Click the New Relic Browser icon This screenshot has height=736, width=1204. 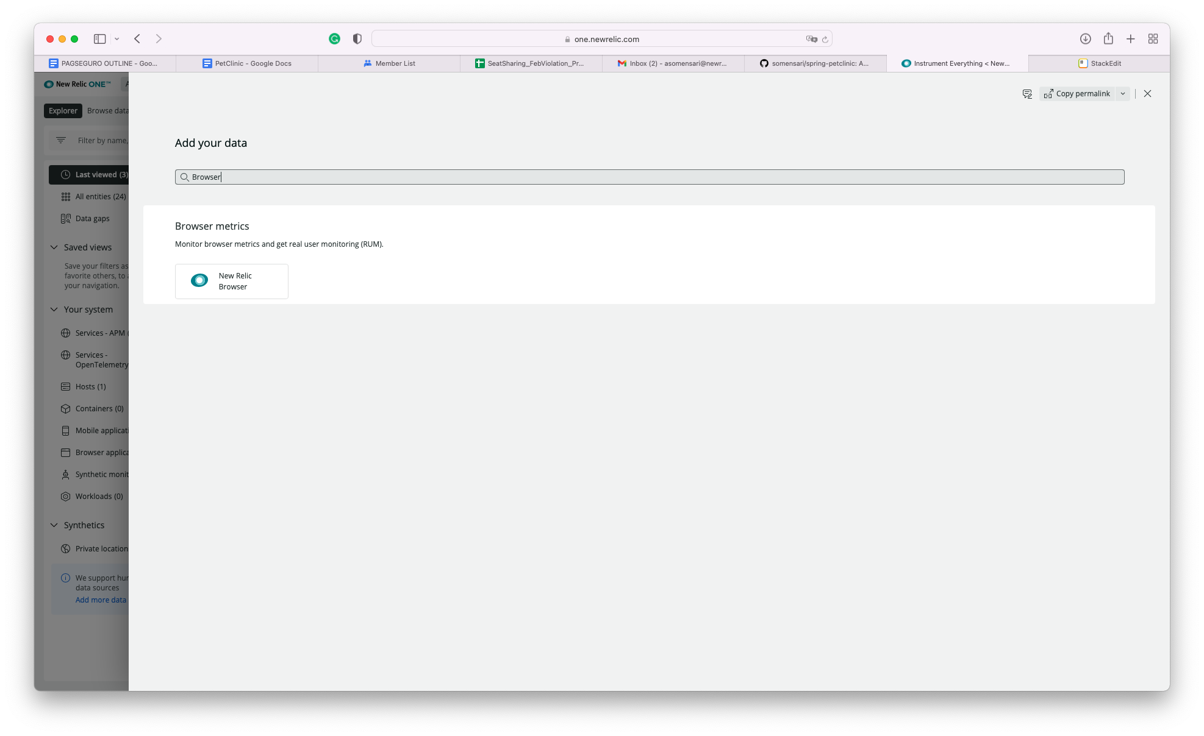[199, 281]
